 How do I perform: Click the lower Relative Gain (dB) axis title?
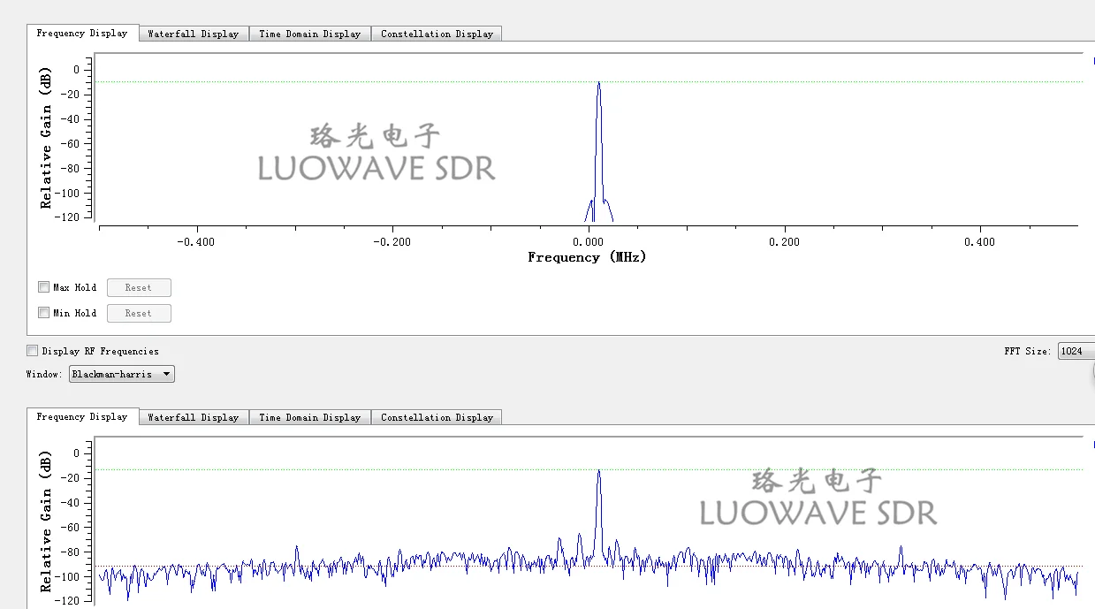(x=46, y=521)
